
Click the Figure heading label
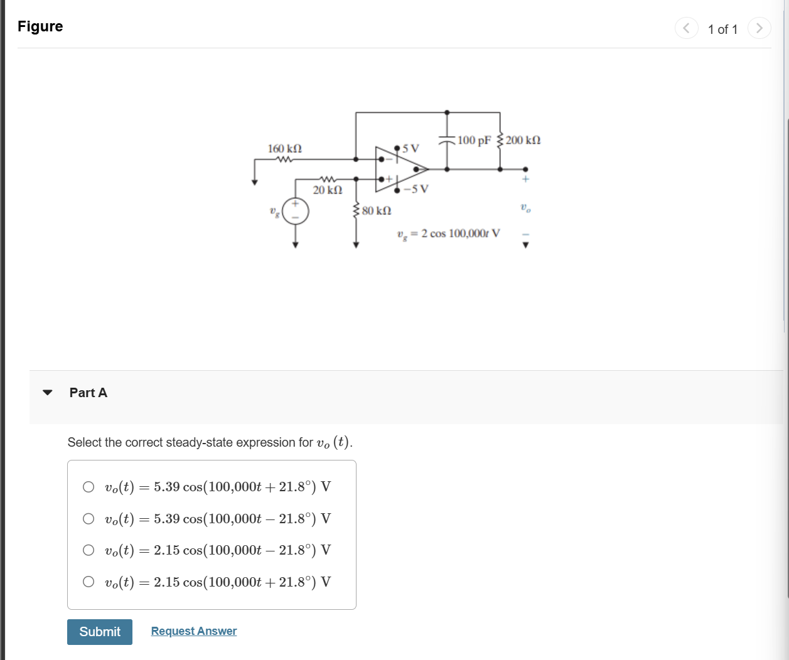coord(40,26)
